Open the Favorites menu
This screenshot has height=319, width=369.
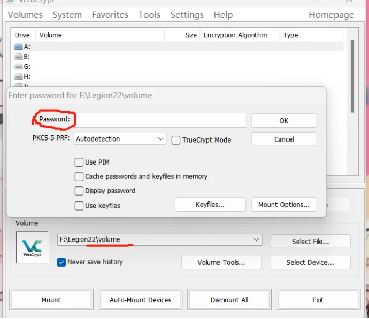[110, 15]
